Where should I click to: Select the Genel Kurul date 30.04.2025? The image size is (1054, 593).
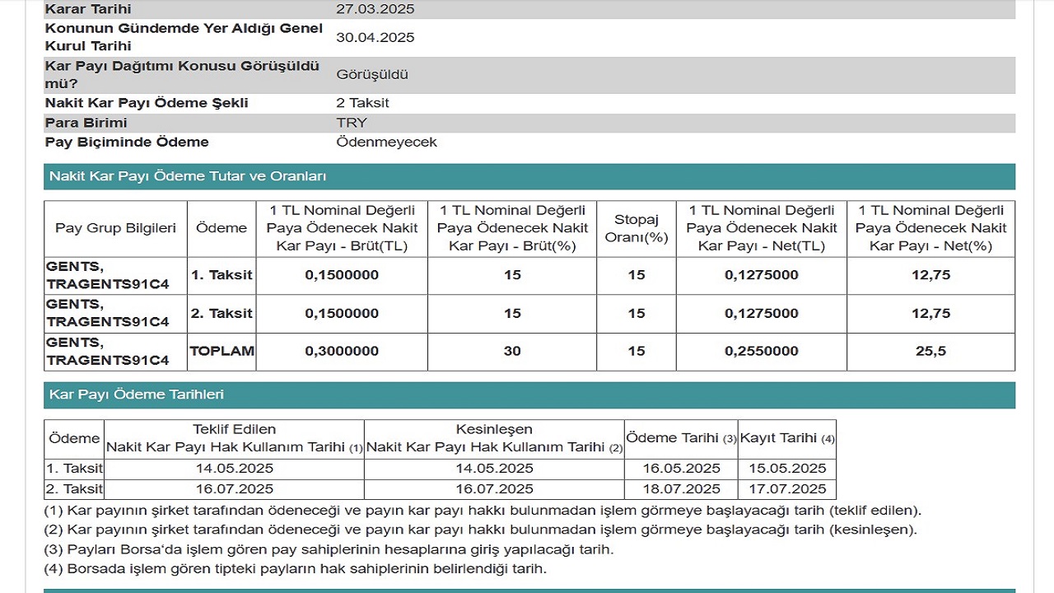375,37
